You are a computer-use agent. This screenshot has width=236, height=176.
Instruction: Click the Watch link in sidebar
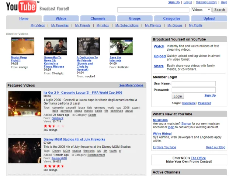click(159, 46)
